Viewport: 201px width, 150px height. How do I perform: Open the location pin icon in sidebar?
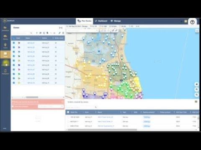pyautogui.click(x=5, y=46)
